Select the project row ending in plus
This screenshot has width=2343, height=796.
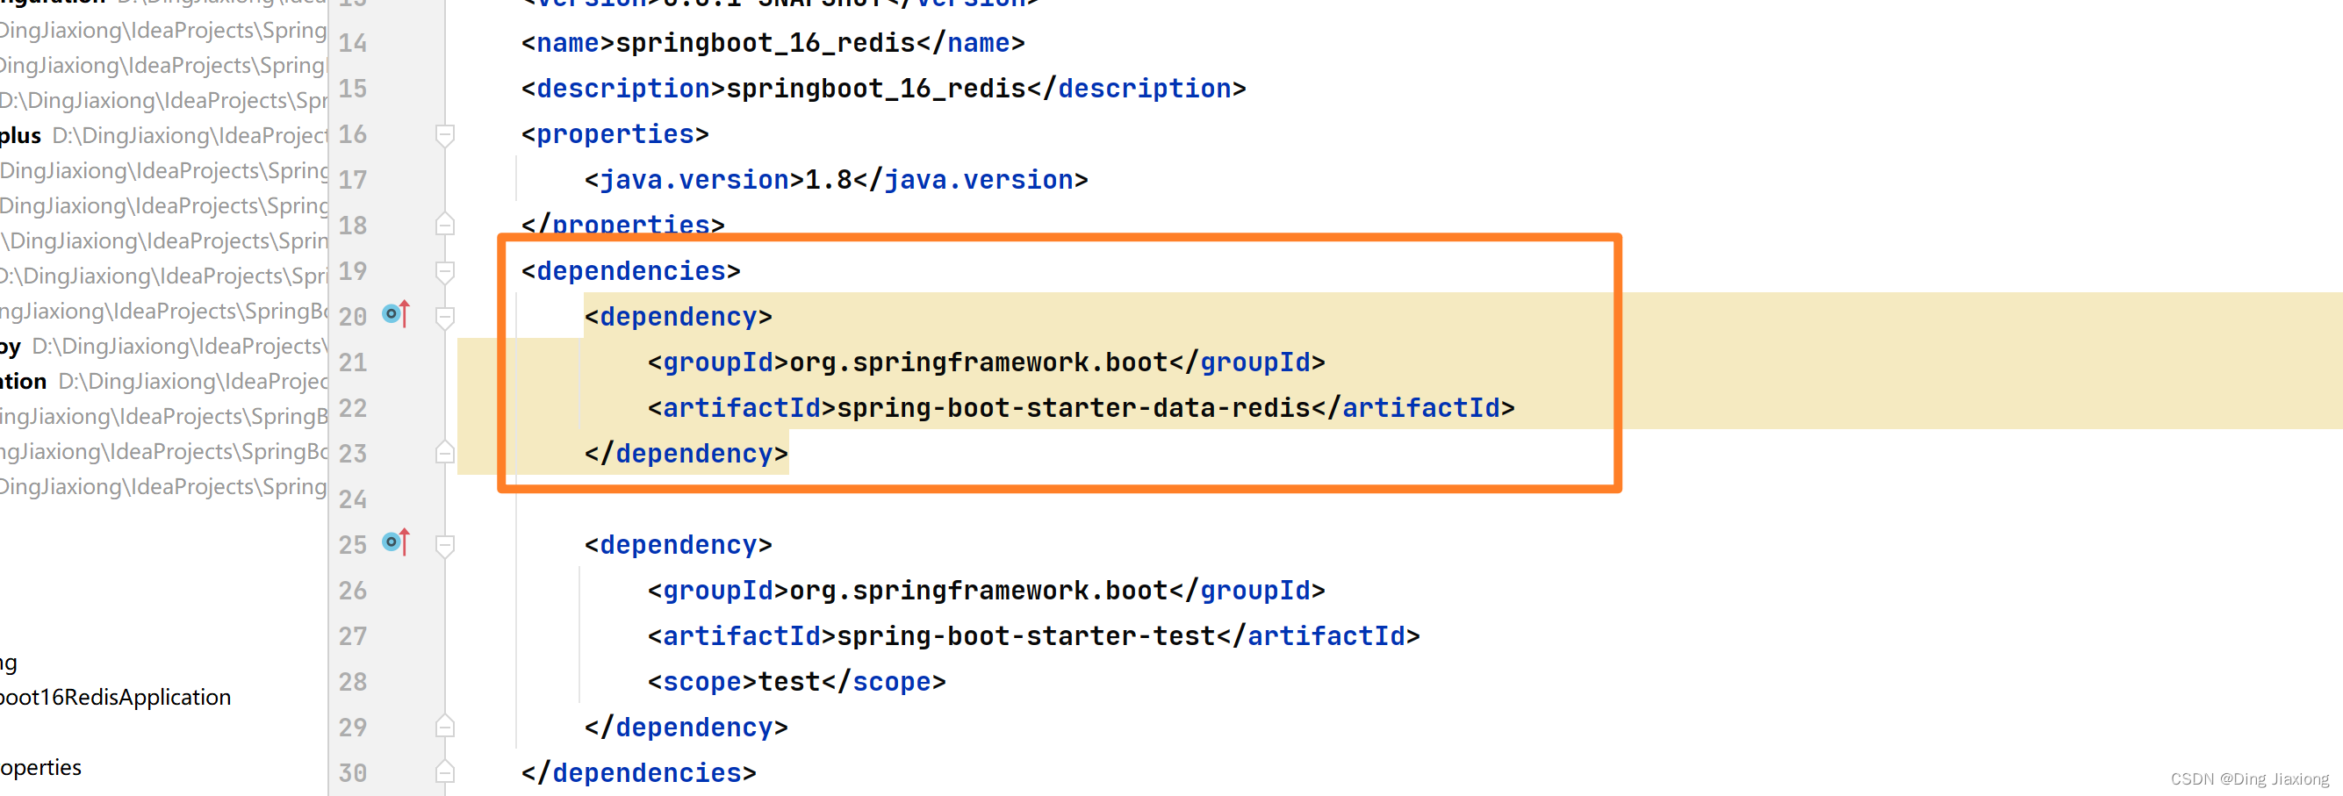click(163, 135)
